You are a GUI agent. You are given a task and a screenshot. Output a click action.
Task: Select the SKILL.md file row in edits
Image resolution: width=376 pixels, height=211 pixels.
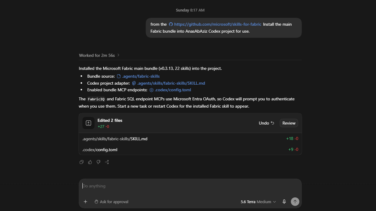190,139
